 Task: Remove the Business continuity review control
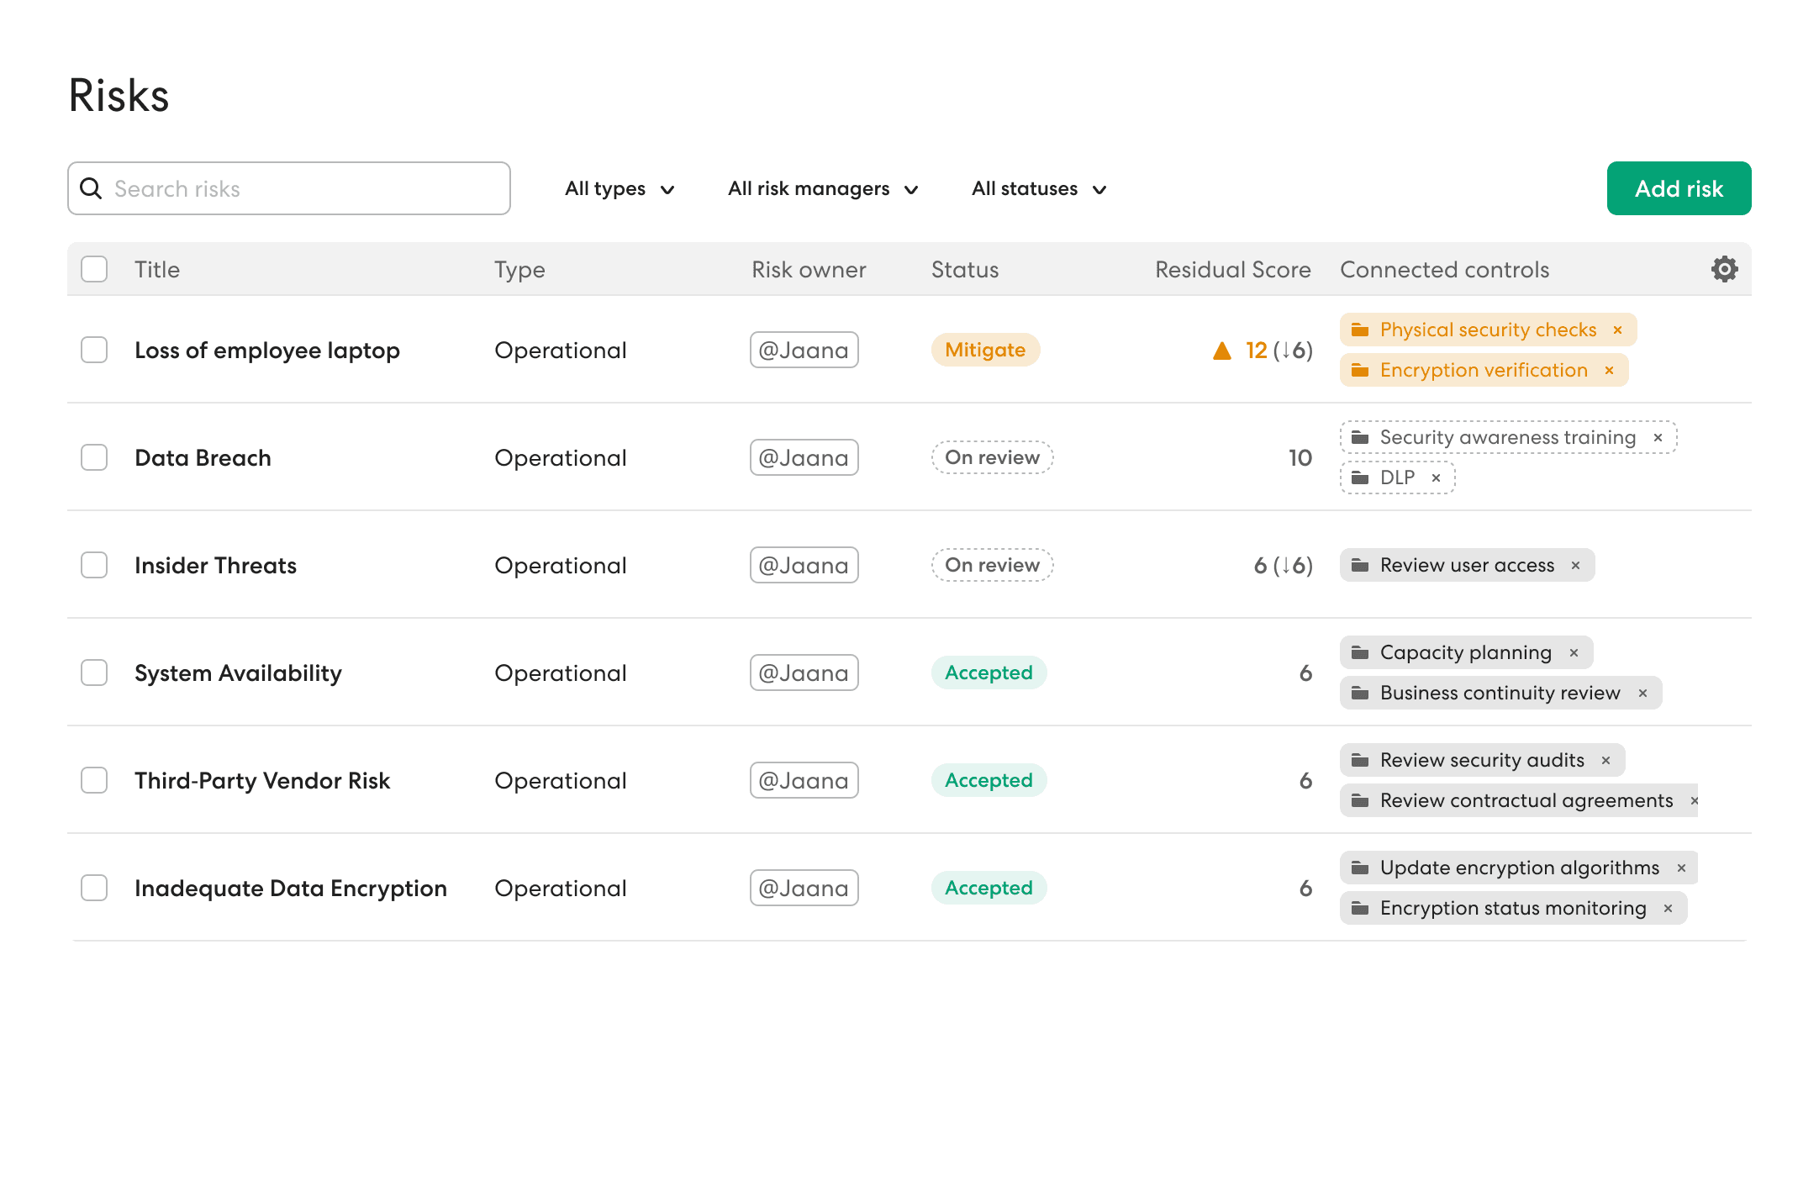pos(1642,693)
